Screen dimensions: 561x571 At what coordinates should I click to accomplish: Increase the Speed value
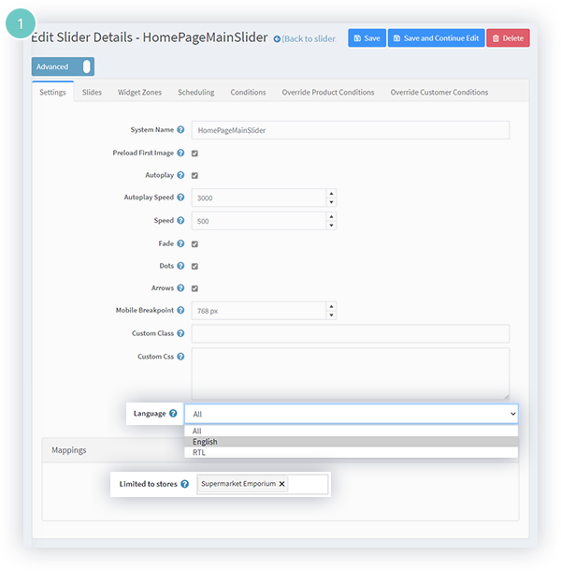click(x=331, y=216)
